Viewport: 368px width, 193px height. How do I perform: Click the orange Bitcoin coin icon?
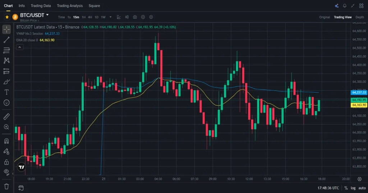15,17
